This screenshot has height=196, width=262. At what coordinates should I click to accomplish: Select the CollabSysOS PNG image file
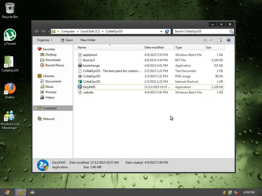[150, 76]
